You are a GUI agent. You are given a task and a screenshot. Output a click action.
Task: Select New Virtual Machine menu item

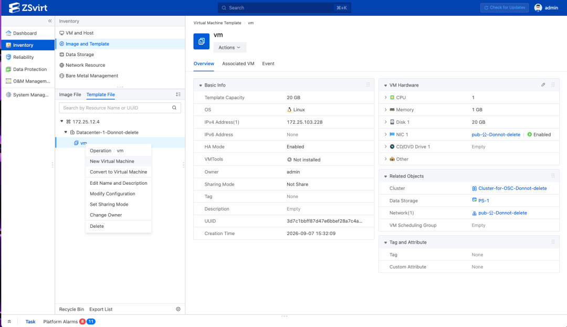[118, 161]
